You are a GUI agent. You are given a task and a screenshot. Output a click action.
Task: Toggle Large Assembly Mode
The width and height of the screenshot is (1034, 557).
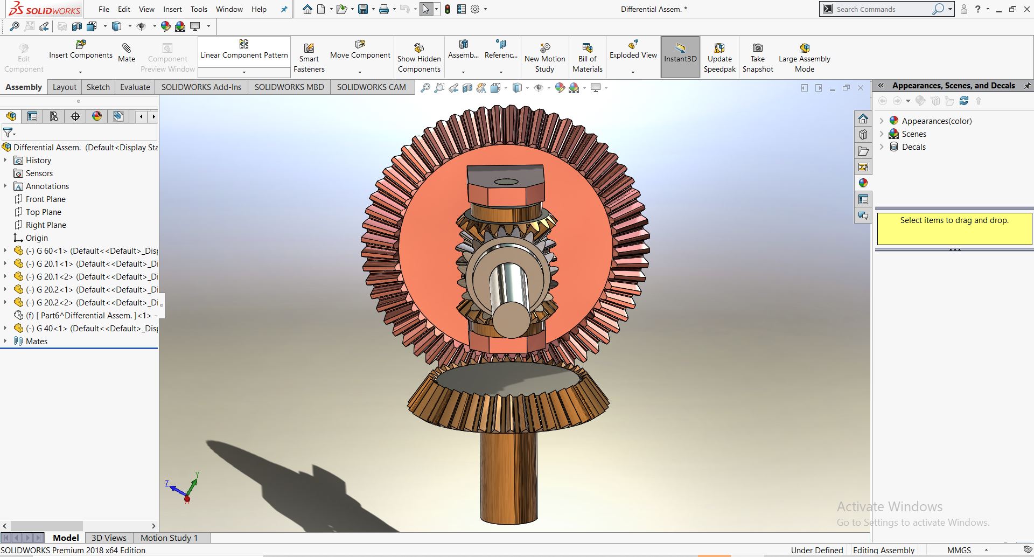point(805,58)
